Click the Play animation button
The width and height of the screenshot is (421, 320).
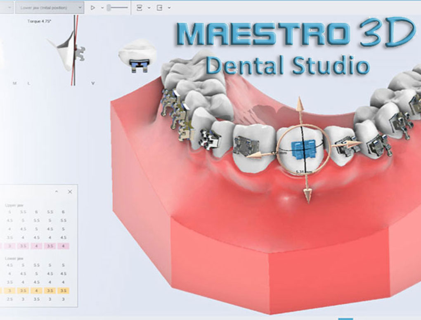coord(92,8)
